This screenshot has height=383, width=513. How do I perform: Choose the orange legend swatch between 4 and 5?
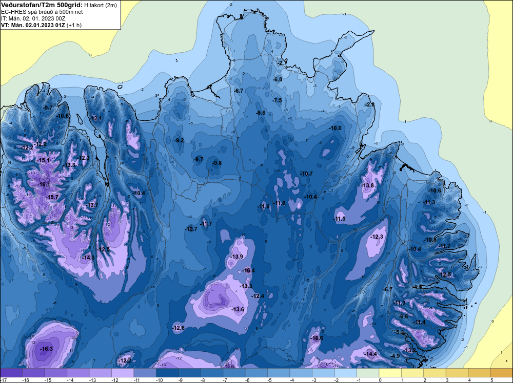point(479,373)
